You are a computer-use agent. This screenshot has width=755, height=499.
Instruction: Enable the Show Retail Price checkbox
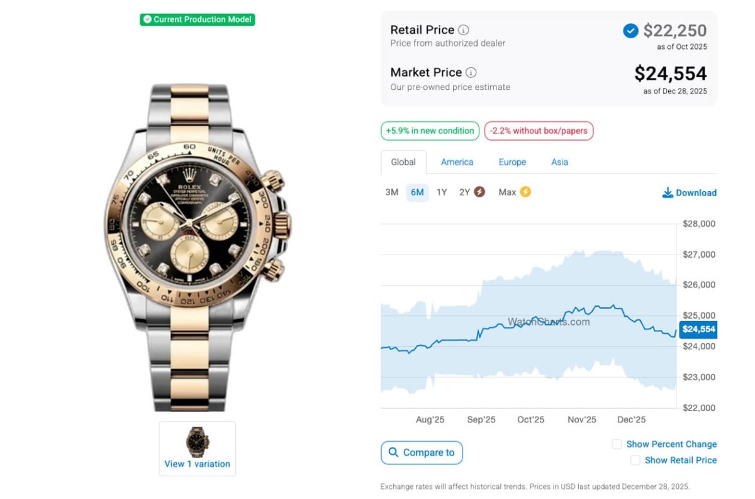(x=635, y=460)
